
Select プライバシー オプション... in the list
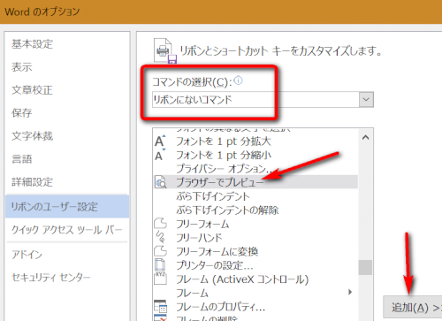point(224,169)
